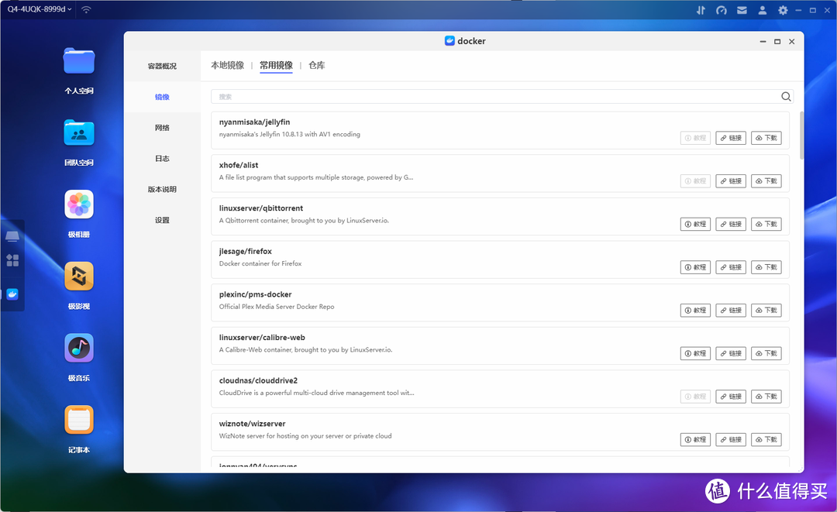View the 教程 tutorial for plexinc/pms-docker
837x512 pixels.
pyautogui.click(x=695, y=310)
